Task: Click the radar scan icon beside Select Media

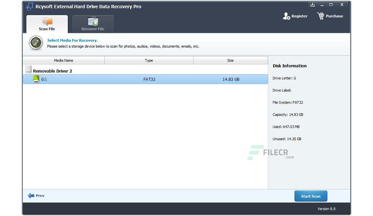Action: (x=36, y=43)
